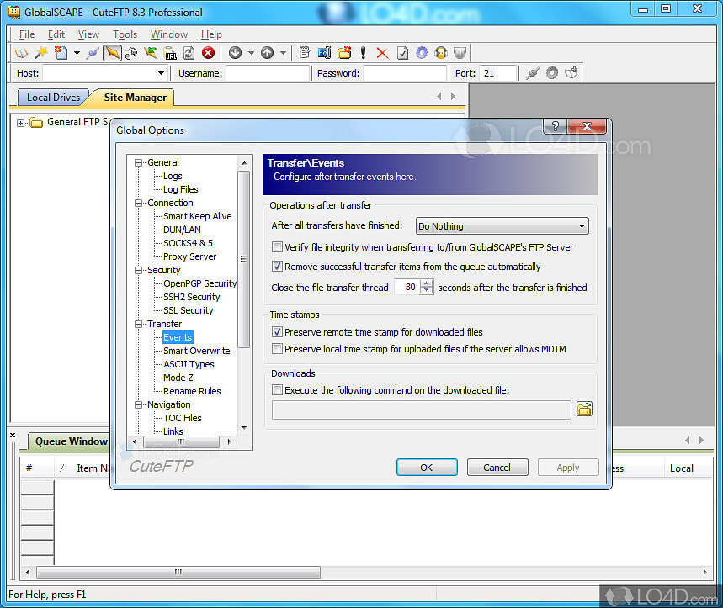Viewport: 723px width, 608px height.
Task: Click the add site icon beside Port
Action: click(x=571, y=73)
